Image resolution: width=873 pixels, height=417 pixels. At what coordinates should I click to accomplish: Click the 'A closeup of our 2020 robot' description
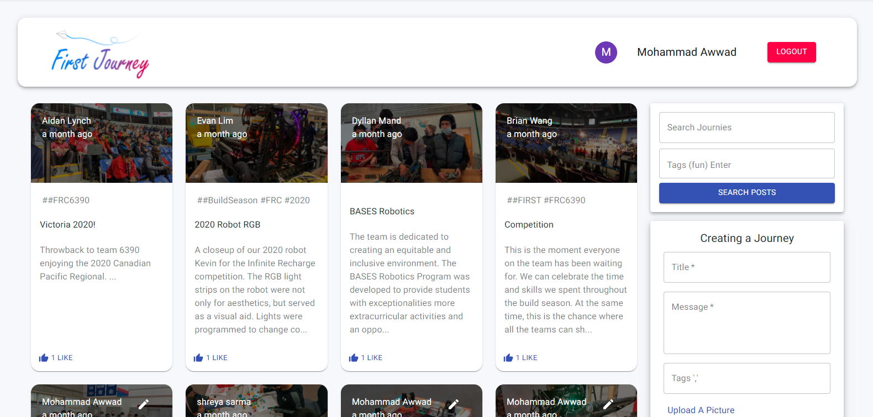[255, 290]
